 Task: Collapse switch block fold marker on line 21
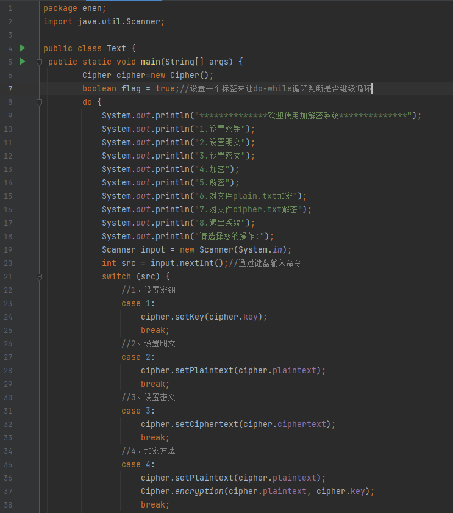pyautogui.click(x=39, y=277)
